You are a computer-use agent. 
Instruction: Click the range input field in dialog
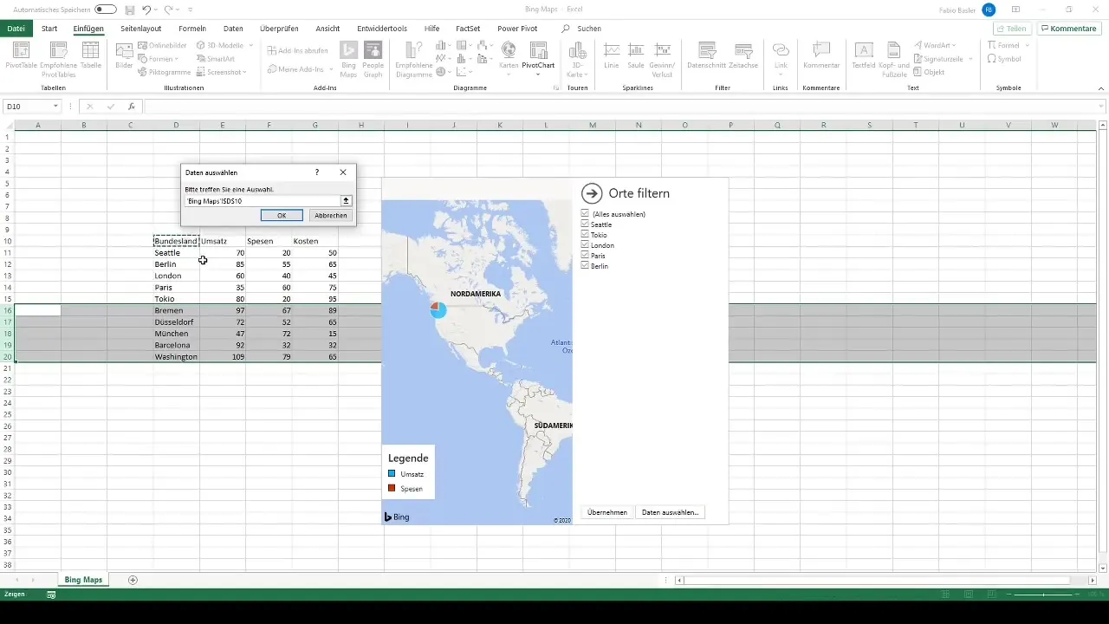point(262,200)
